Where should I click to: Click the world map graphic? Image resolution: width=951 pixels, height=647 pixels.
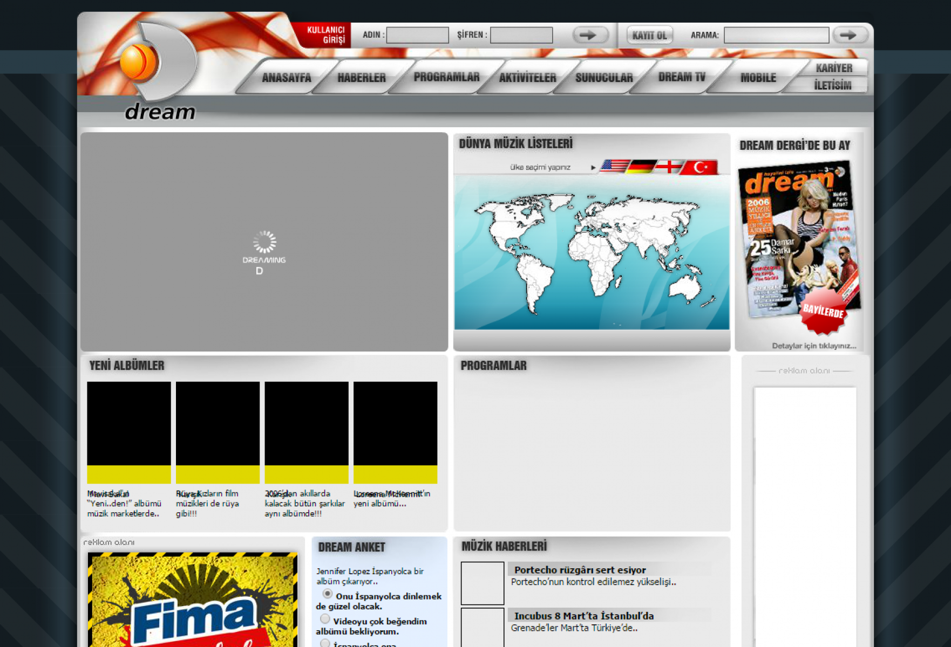(x=592, y=252)
